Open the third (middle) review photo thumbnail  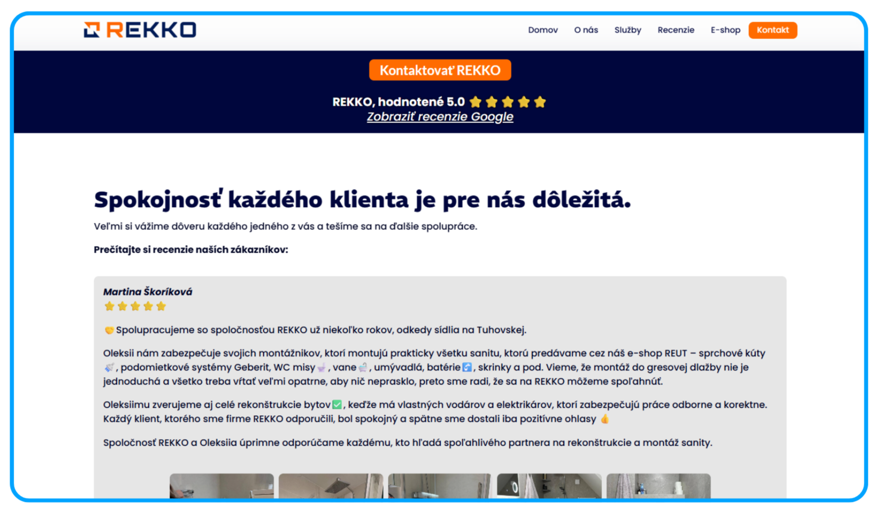tap(440, 486)
